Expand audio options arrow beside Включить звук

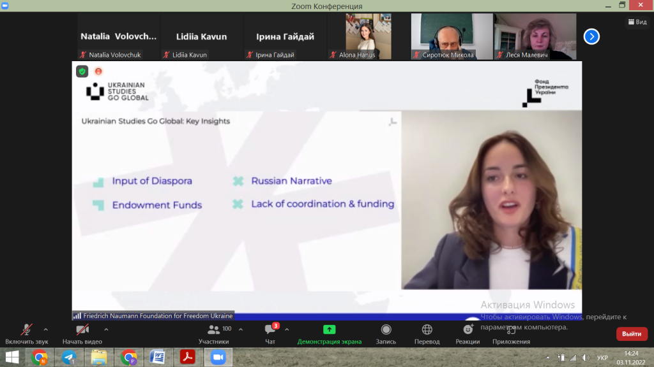click(46, 329)
